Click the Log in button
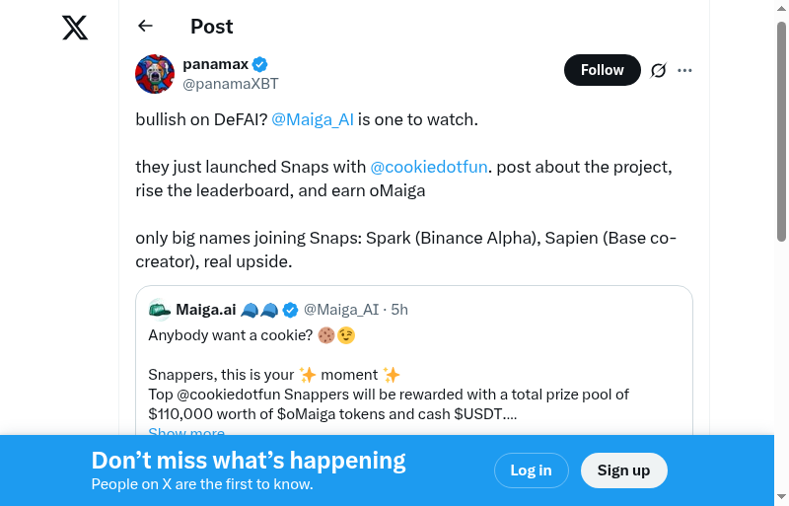The height and width of the screenshot is (506, 789). point(531,470)
